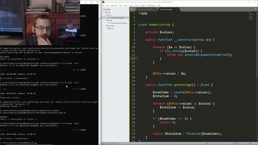Click 'OK (7 tests, 7 assertions)' in terminal

click(x=14, y=139)
